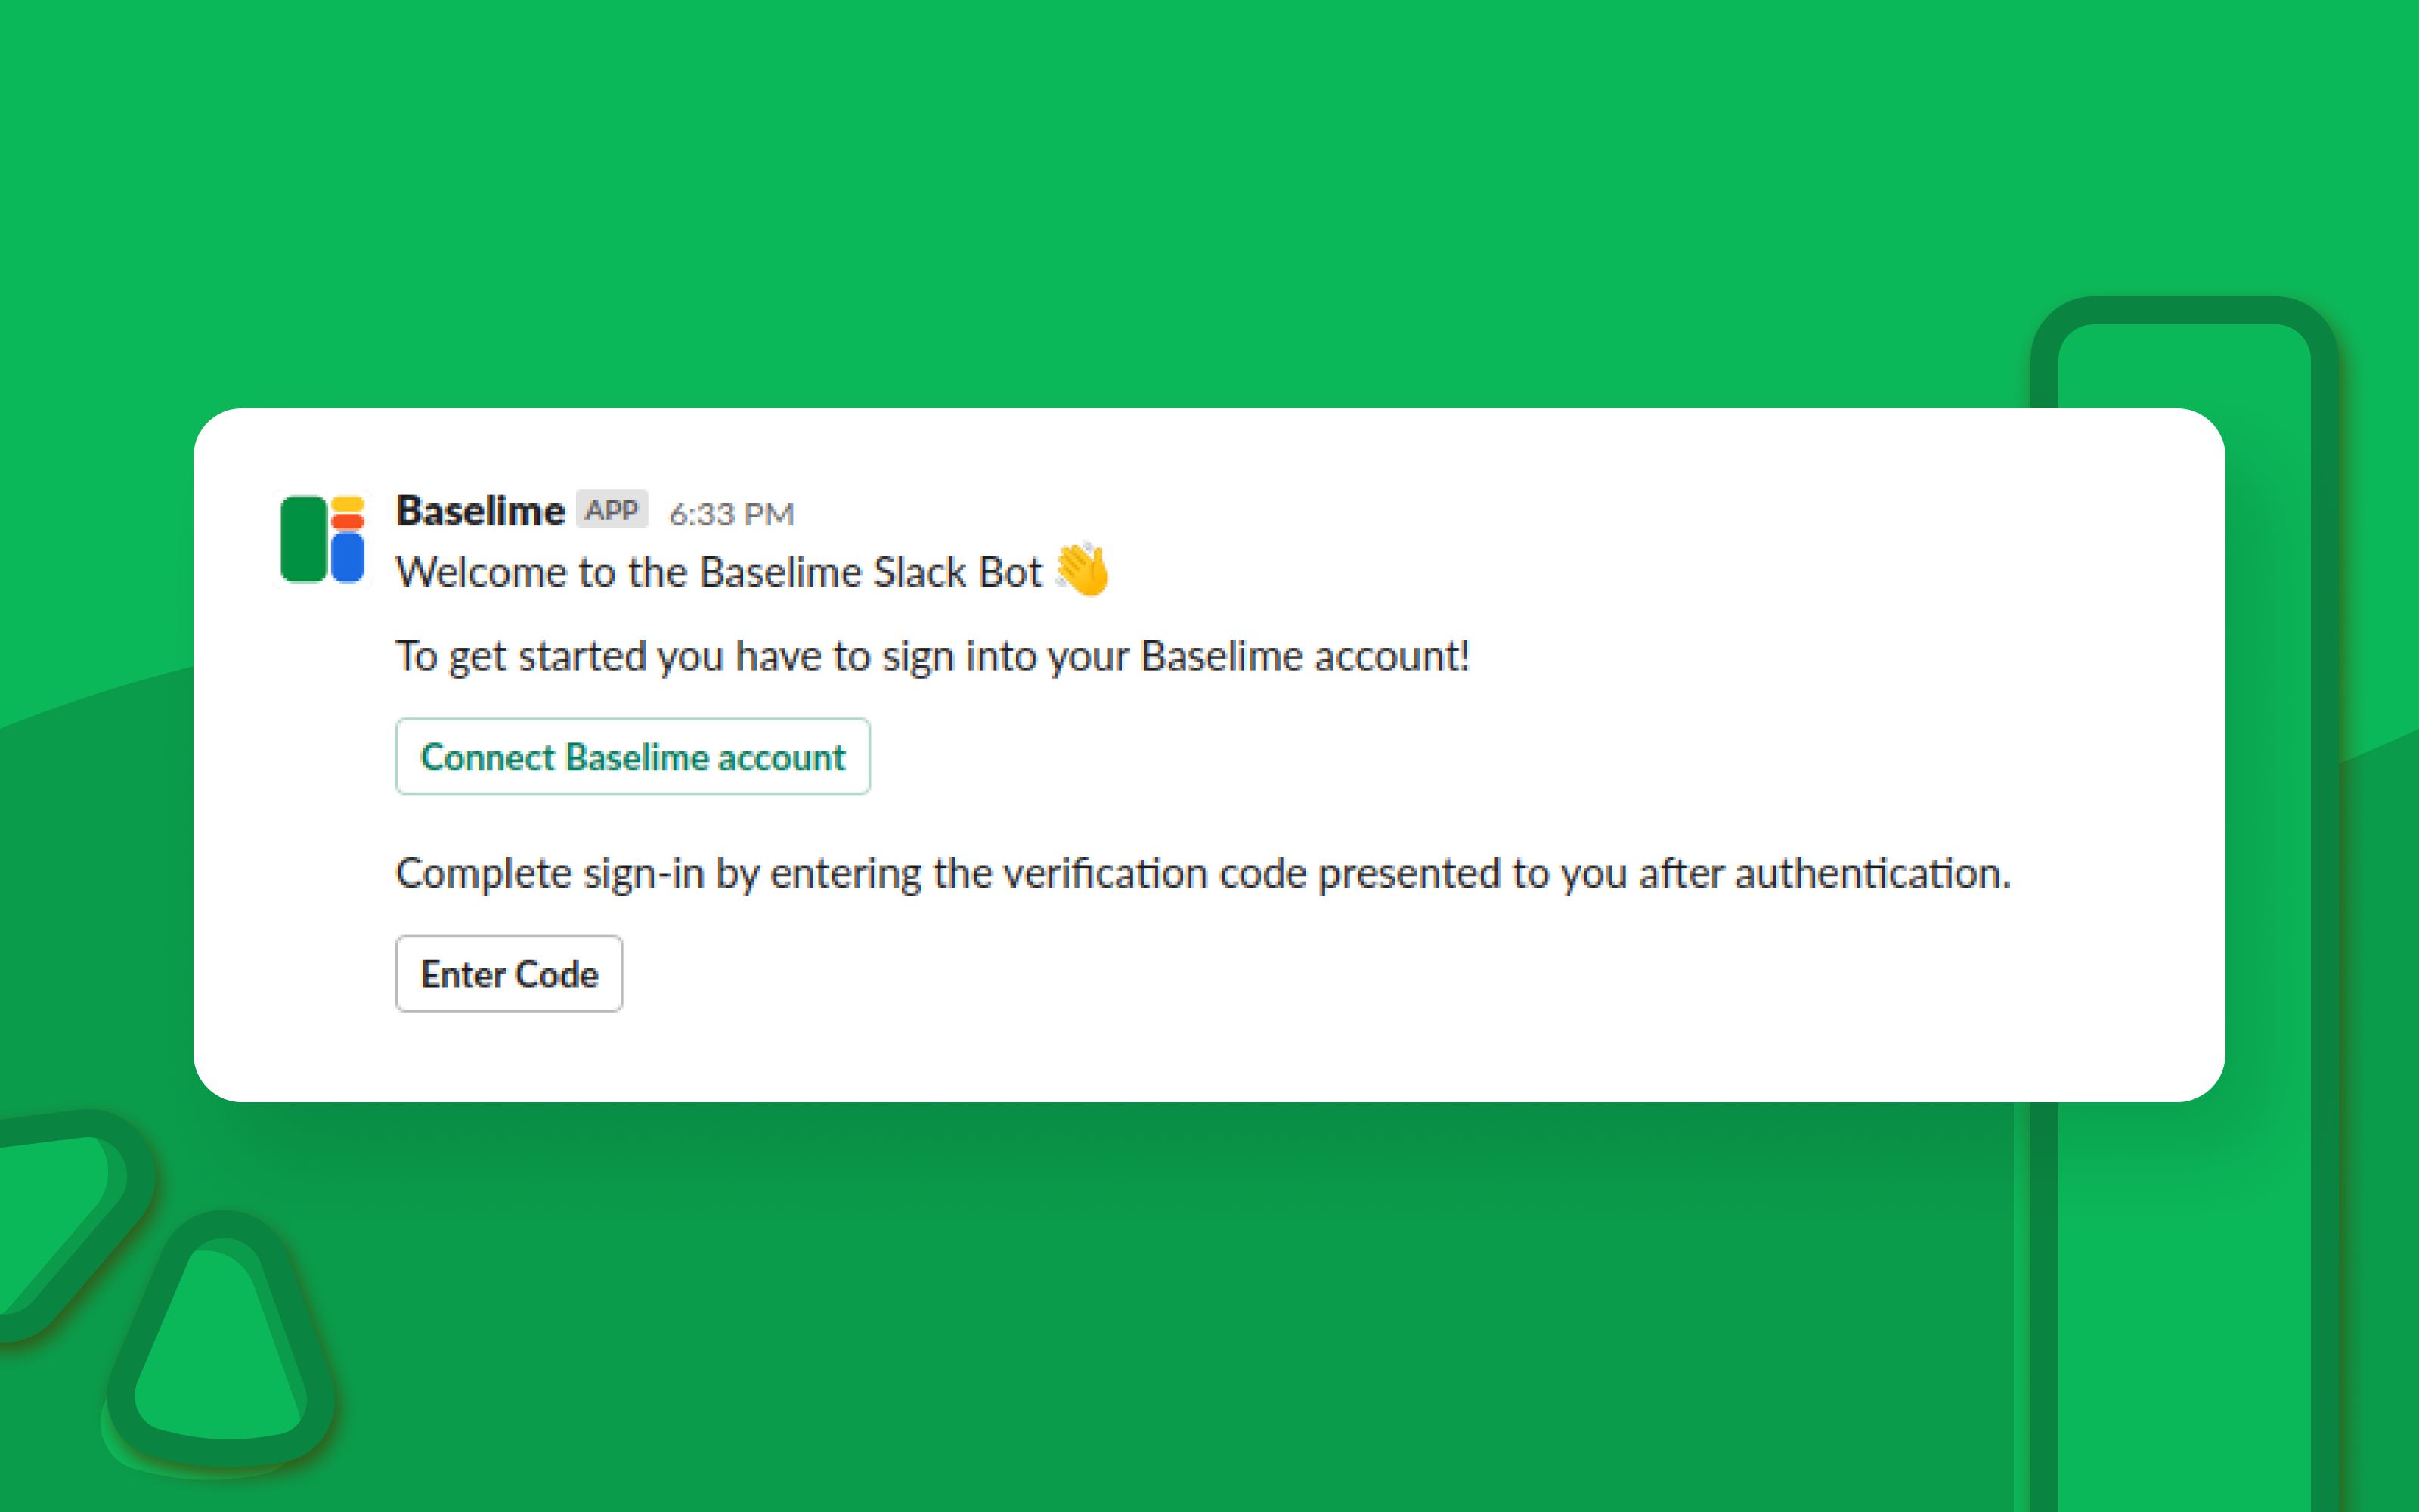Click the blue block of the Baselime logo

pos(347,557)
